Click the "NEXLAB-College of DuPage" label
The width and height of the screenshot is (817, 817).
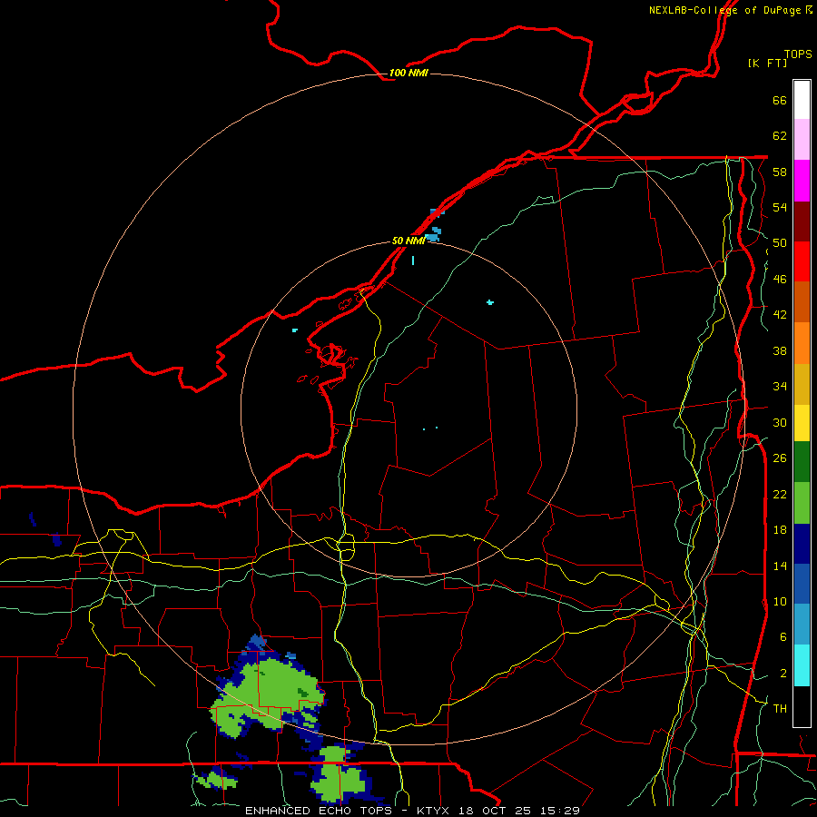(x=724, y=10)
